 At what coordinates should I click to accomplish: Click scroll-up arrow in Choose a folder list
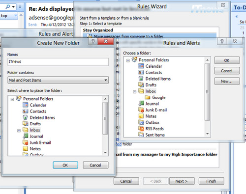tap(208, 60)
